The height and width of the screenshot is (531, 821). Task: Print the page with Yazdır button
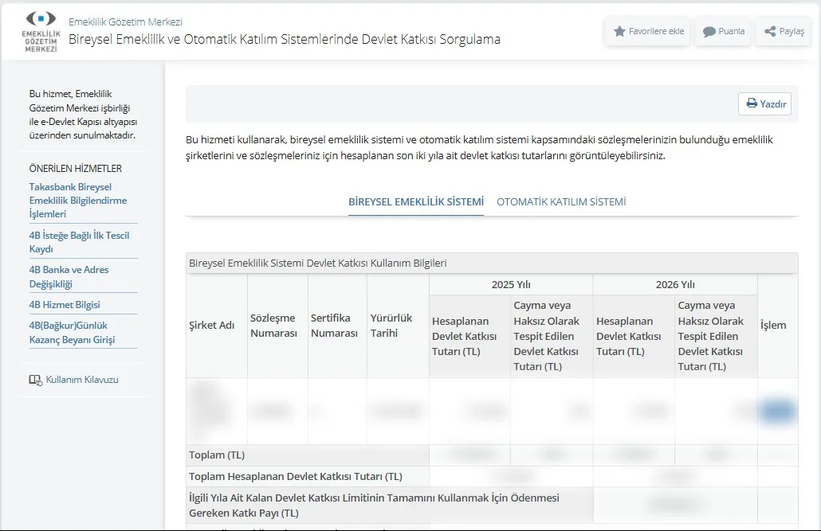[764, 103]
